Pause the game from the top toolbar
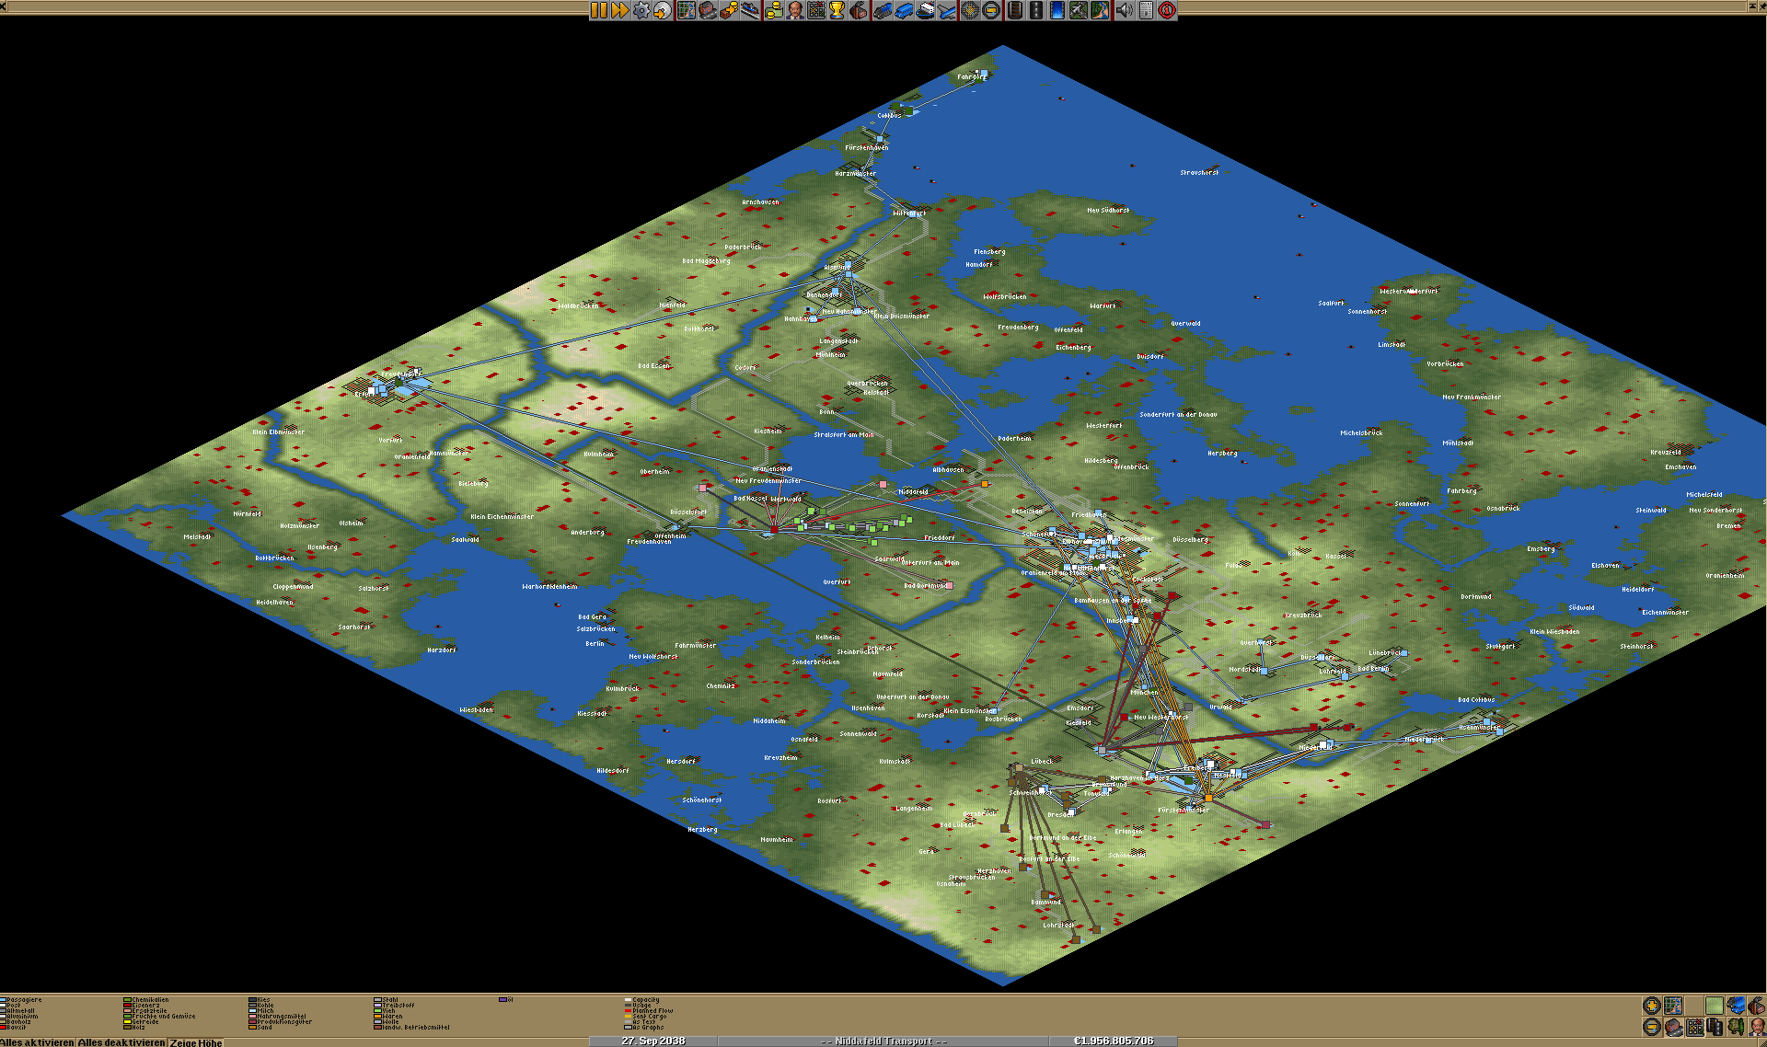Screen dimensions: 1767x1047 (599, 10)
